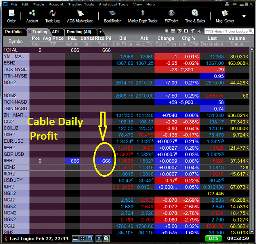This screenshot has height=244, width=256.
Task: Click the GCJ2 last price 1780.50
Action: coord(214,226)
